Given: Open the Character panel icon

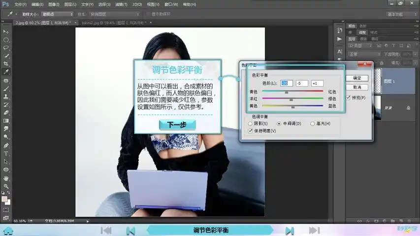Looking at the screenshot, I should pyautogui.click(x=340, y=51).
